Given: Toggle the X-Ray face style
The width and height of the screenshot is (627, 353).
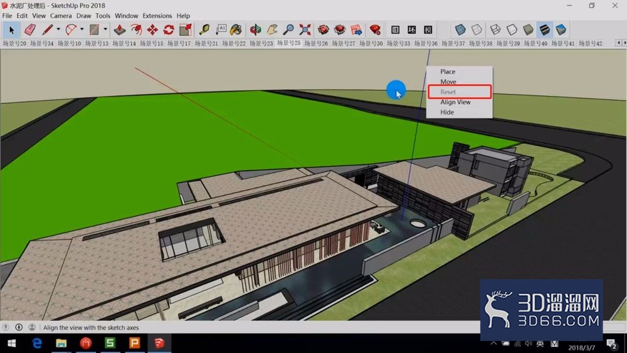Looking at the screenshot, I should (x=460, y=30).
